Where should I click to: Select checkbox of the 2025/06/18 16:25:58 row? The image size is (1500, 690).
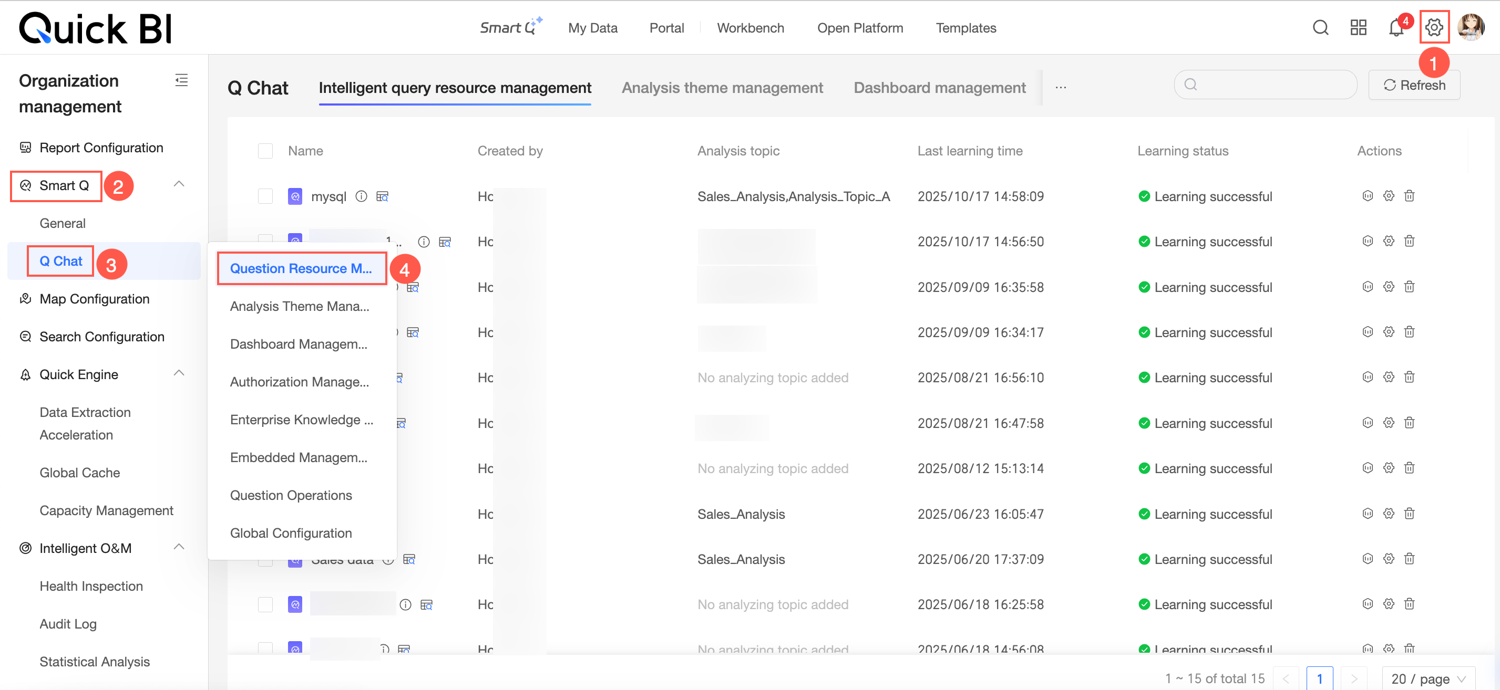[265, 604]
